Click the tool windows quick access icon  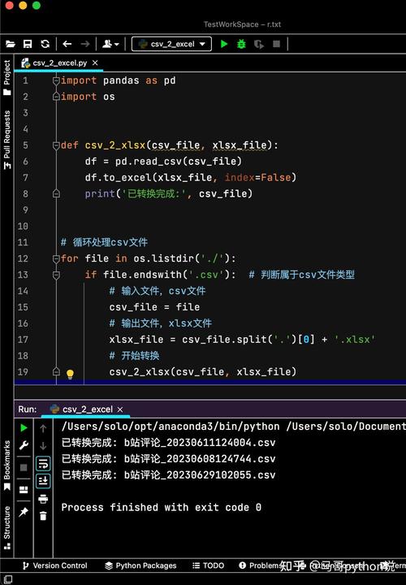click(7, 579)
